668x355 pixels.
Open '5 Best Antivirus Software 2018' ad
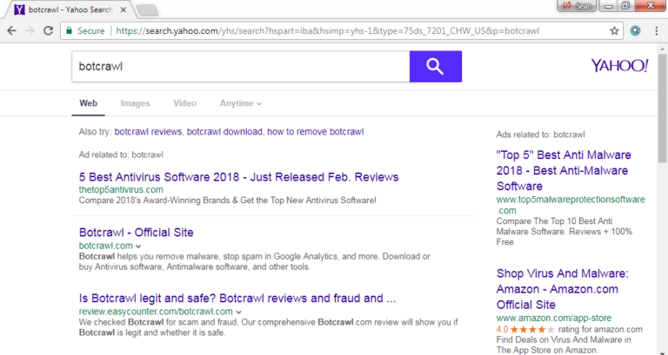pos(238,177)
